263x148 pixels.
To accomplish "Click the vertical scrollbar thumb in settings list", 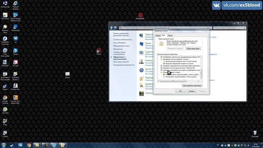I will click(201, 73).
